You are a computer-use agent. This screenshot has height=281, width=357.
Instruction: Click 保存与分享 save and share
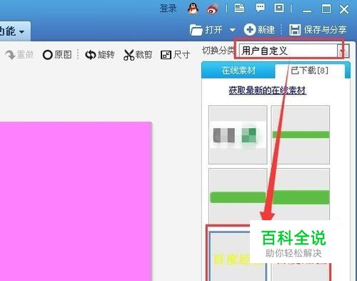point(318,30)
